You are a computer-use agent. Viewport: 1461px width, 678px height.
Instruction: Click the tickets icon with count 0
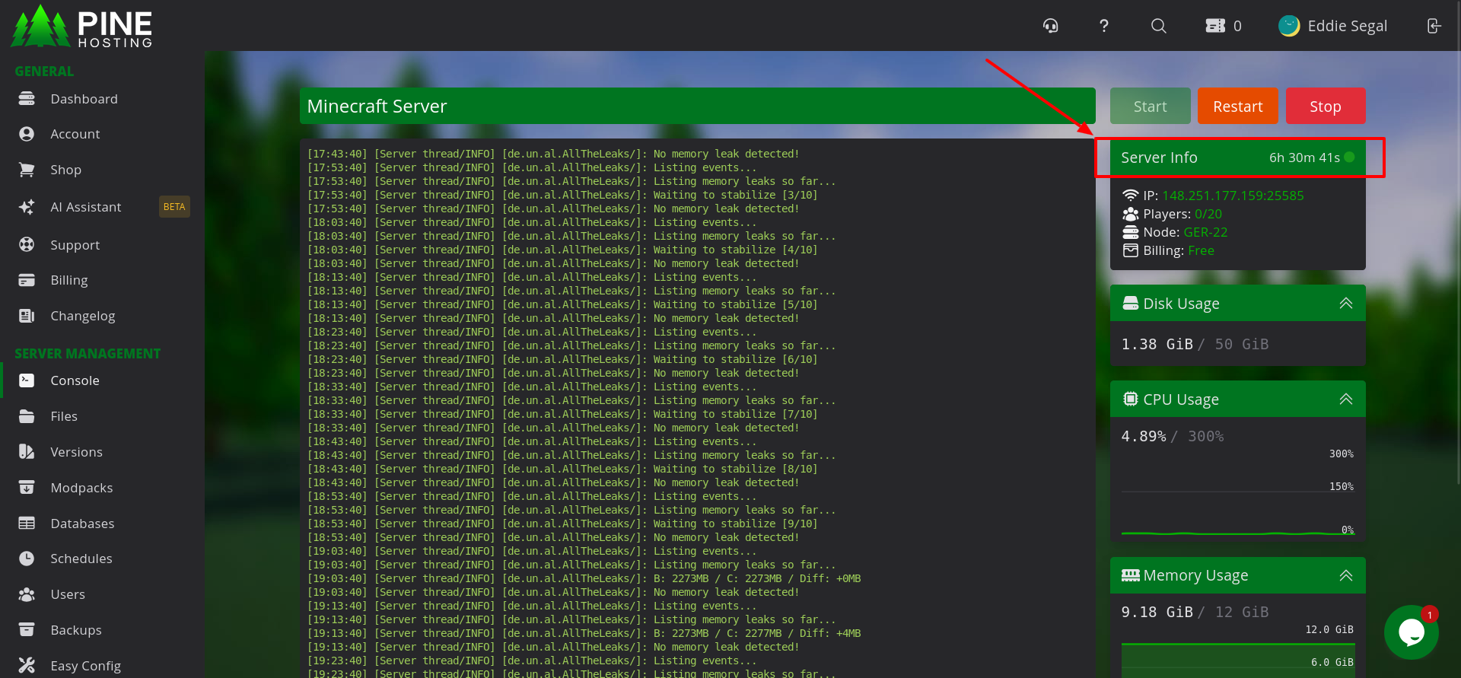(1224, 26)
